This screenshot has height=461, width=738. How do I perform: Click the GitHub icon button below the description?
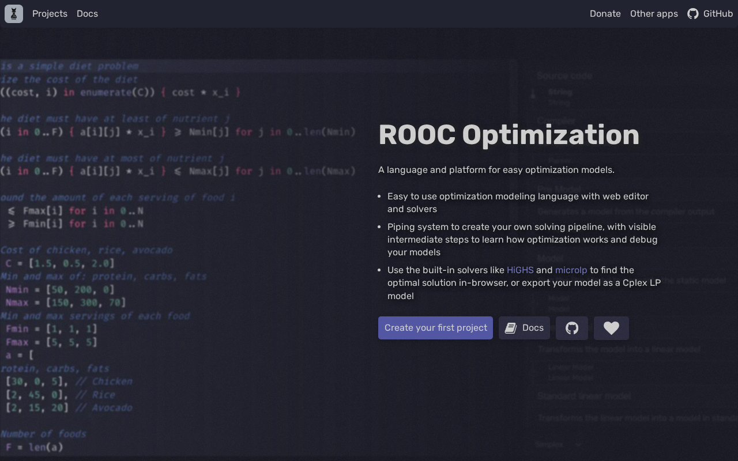[572, 328]
